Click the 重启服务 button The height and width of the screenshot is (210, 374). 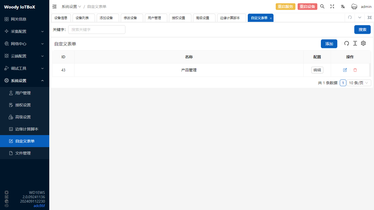285,7
